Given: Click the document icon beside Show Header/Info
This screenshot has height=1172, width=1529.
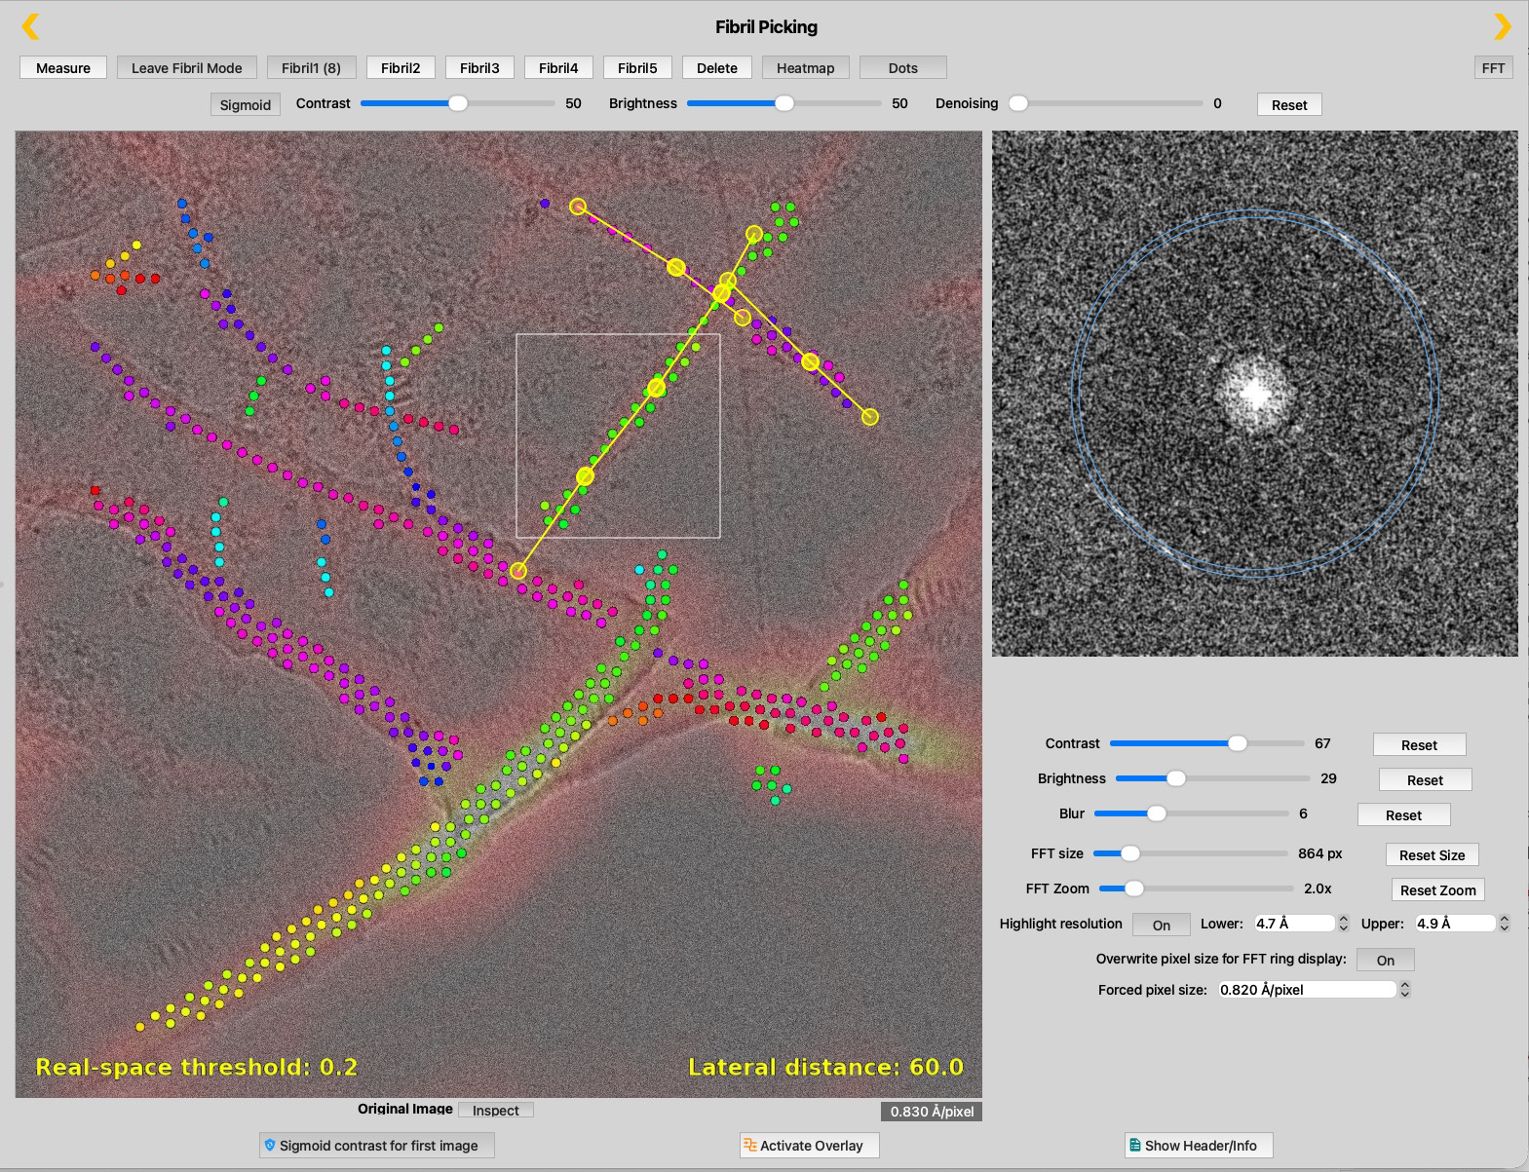Looking at the screenshot, I should coord(1135,1146).
